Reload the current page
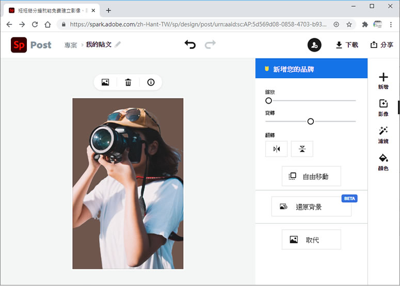The image size is (400, 286). pos(35,24)
